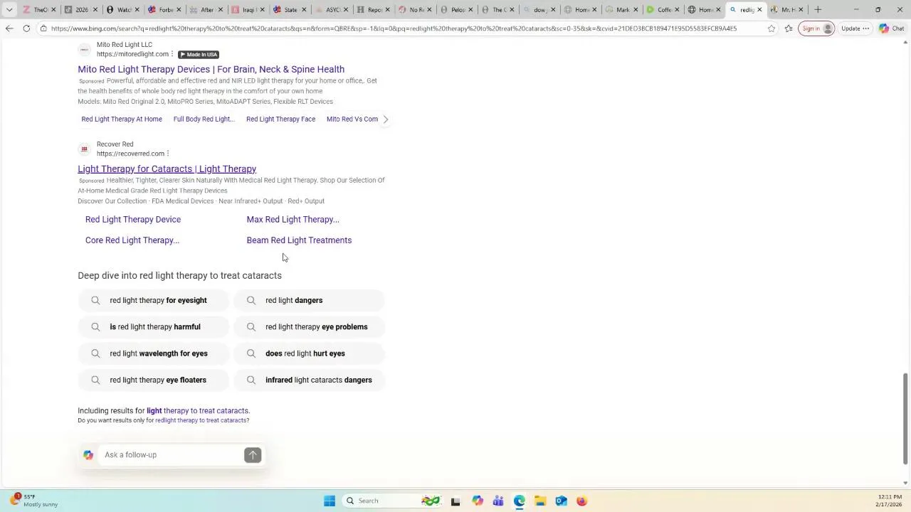The width and height of the screenshot is (911, 512).
Task: Click Sign in button in browser toolbar
Action: [816, 28]
